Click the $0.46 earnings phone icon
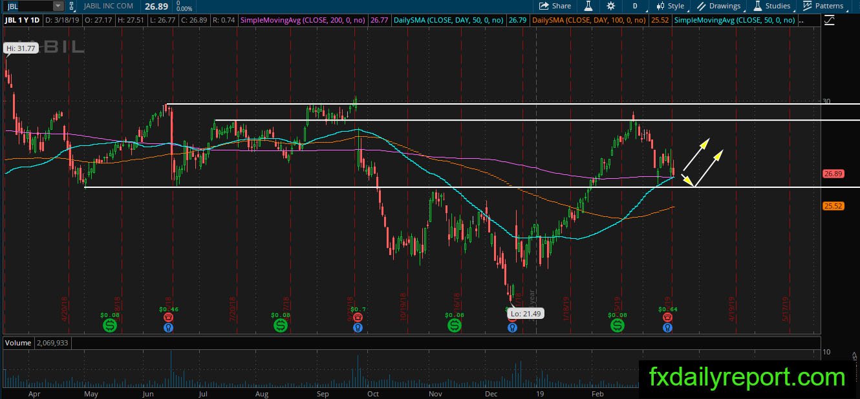860x399 pixels. pos(169,317)
